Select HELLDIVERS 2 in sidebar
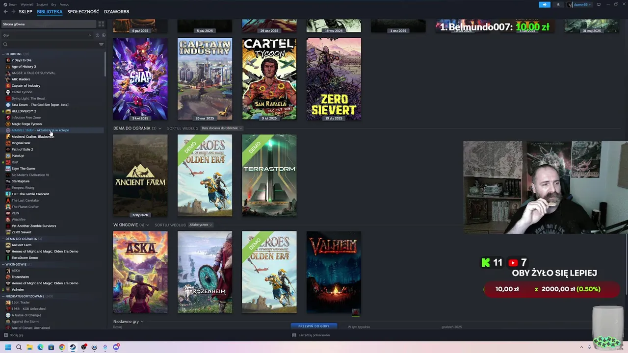 coord(24,111)
